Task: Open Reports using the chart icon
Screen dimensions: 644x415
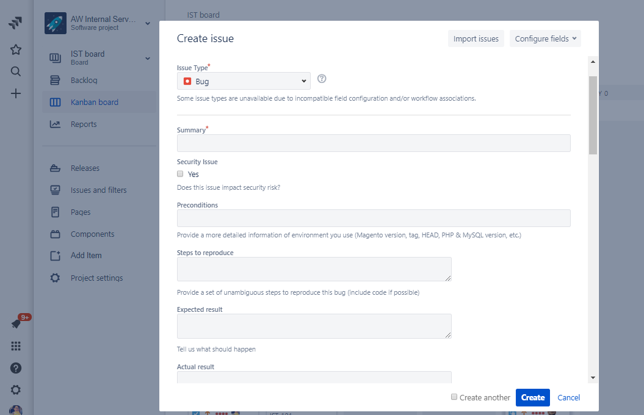Action: coord(54,124)
